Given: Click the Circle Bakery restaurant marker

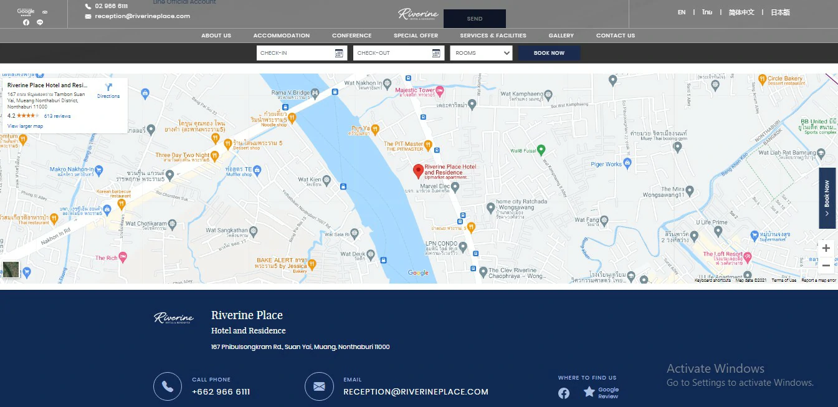Looking at the screenshot, I should point(762,79).
